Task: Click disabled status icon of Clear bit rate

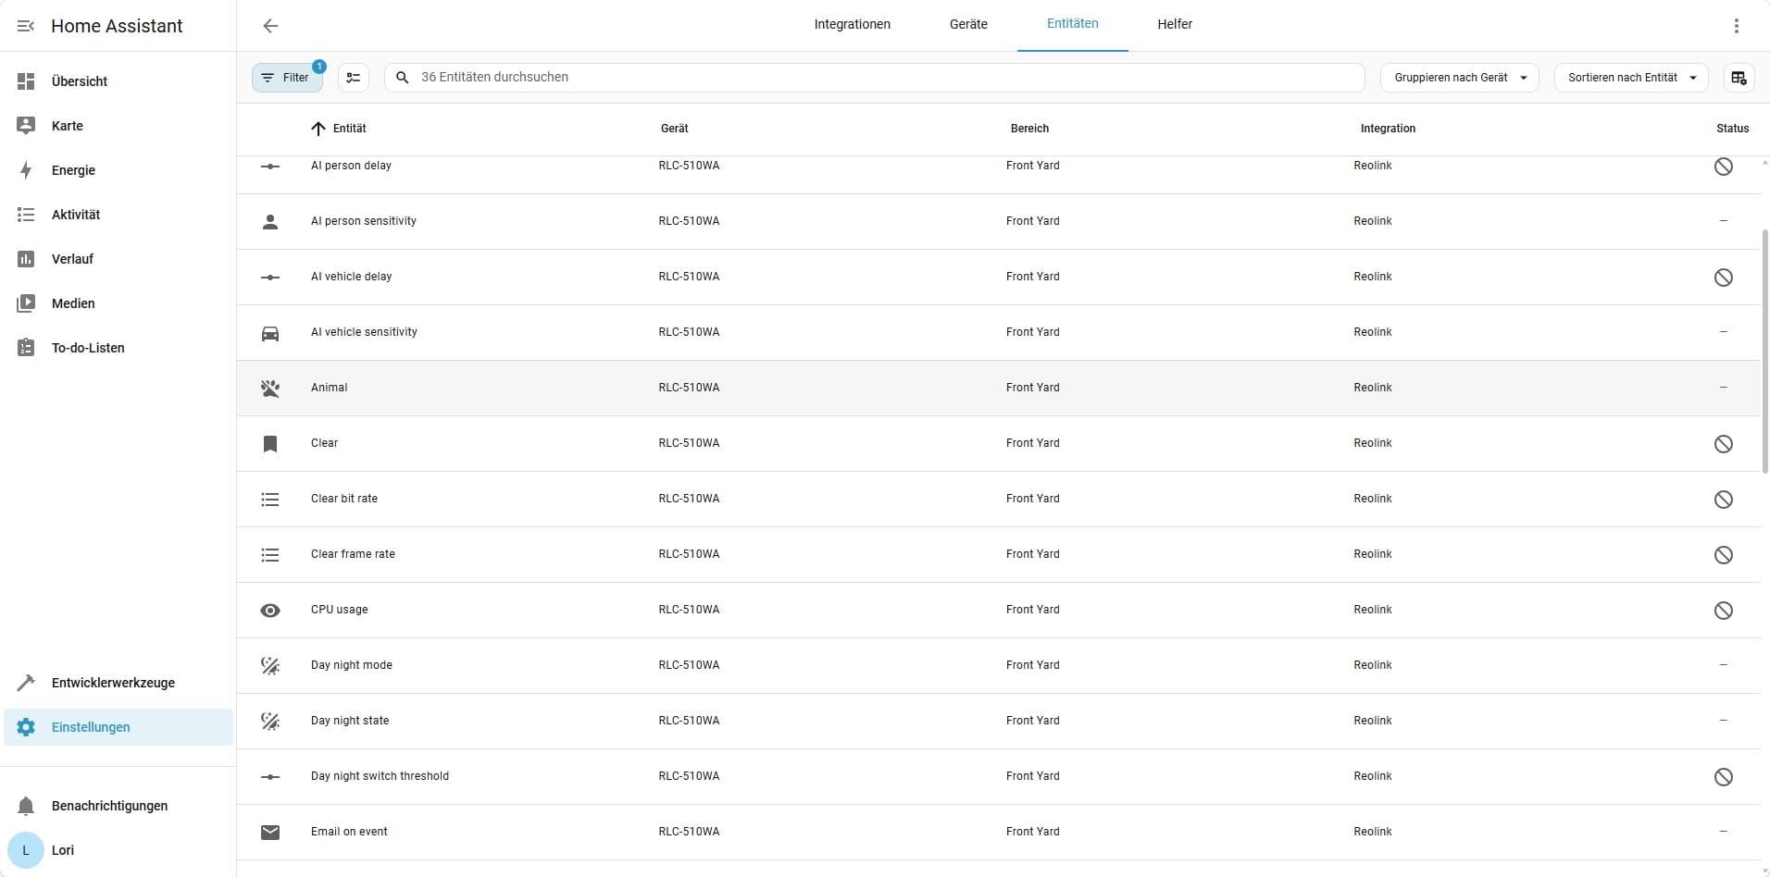Action: tap(1723, 500)
